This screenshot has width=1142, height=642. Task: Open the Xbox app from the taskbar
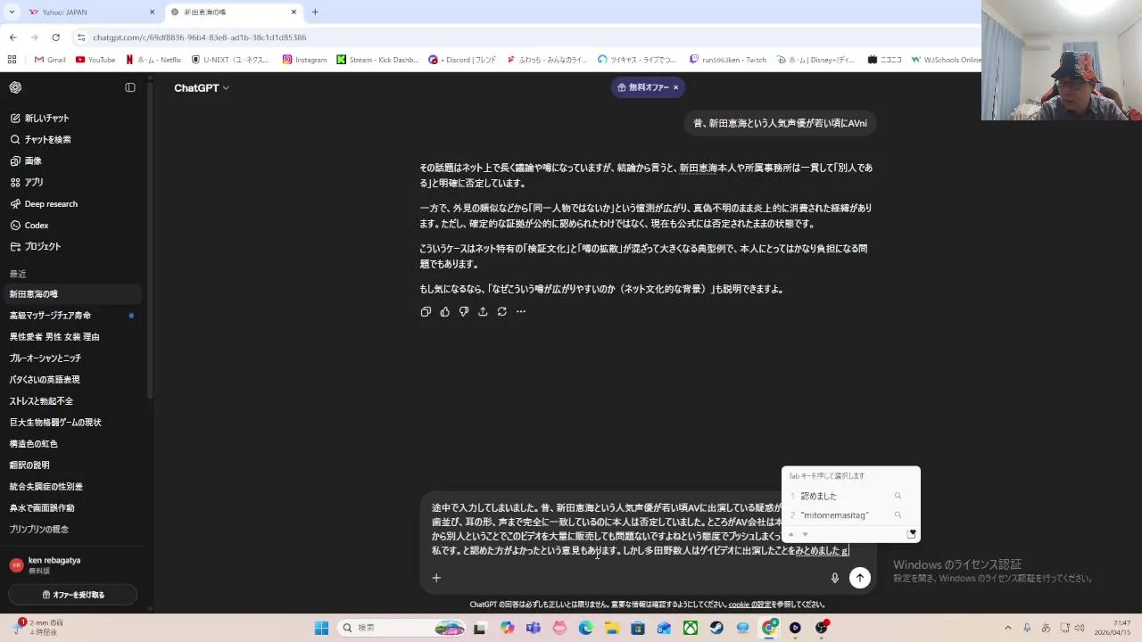click(x=691, y=628)
